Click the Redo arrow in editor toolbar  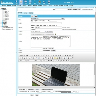(x=43, y=55)
